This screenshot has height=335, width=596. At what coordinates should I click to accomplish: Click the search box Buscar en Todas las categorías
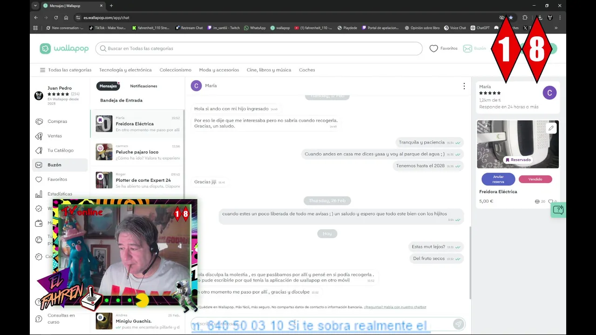(259, 48)
